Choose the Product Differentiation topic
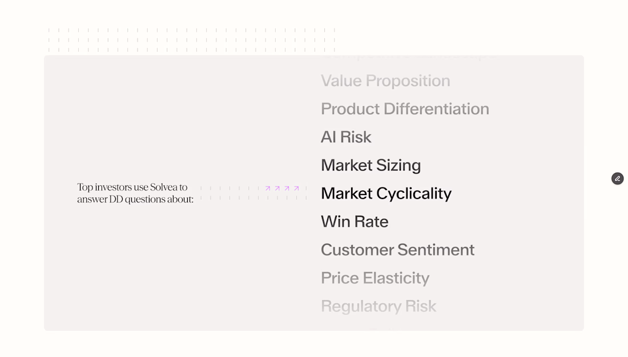 (x=405, y=109)
